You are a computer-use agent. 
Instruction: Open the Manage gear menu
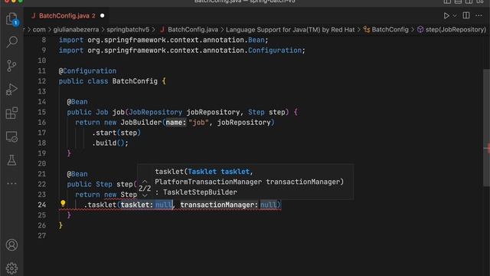[12, 268]
